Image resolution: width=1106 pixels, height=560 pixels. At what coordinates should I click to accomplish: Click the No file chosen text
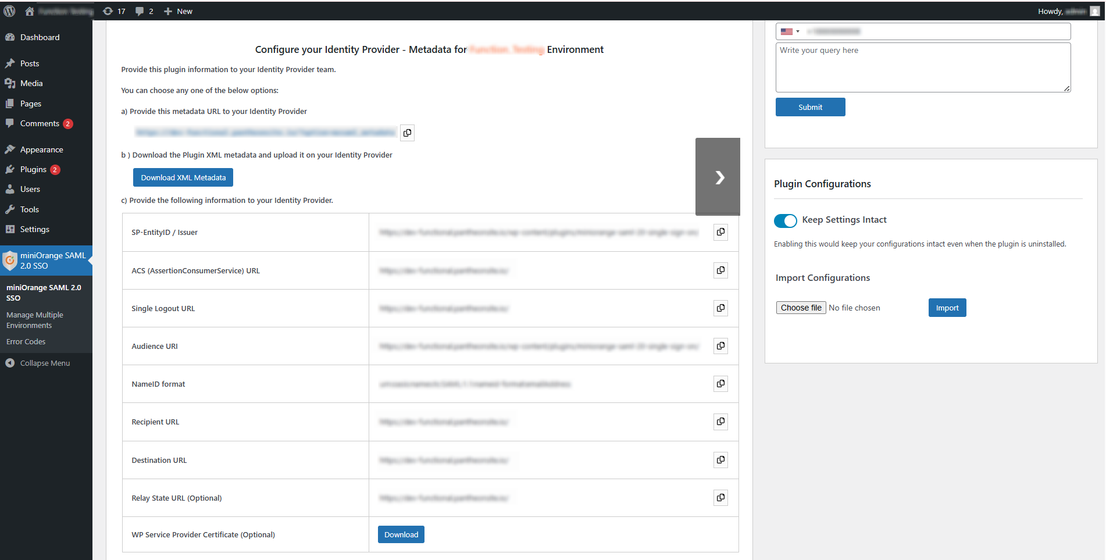tap(854, 308)
